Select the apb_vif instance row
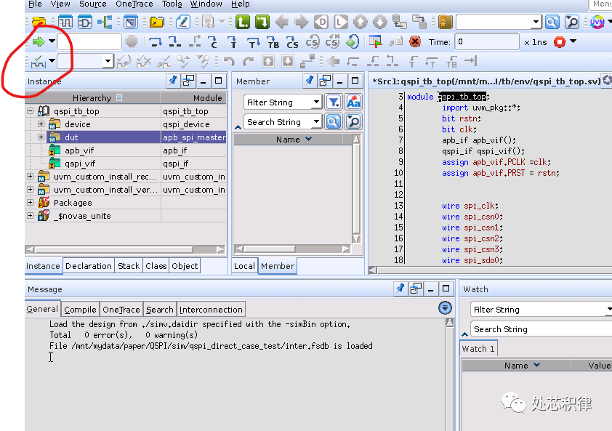 tap(79, 150)
